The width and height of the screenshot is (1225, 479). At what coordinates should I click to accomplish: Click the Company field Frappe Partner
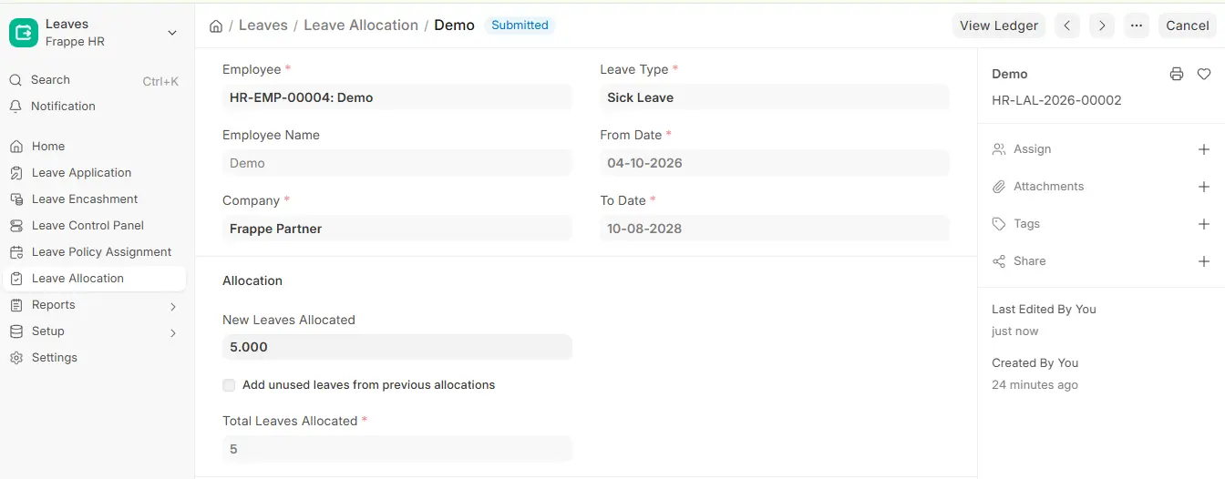(397, 229)
